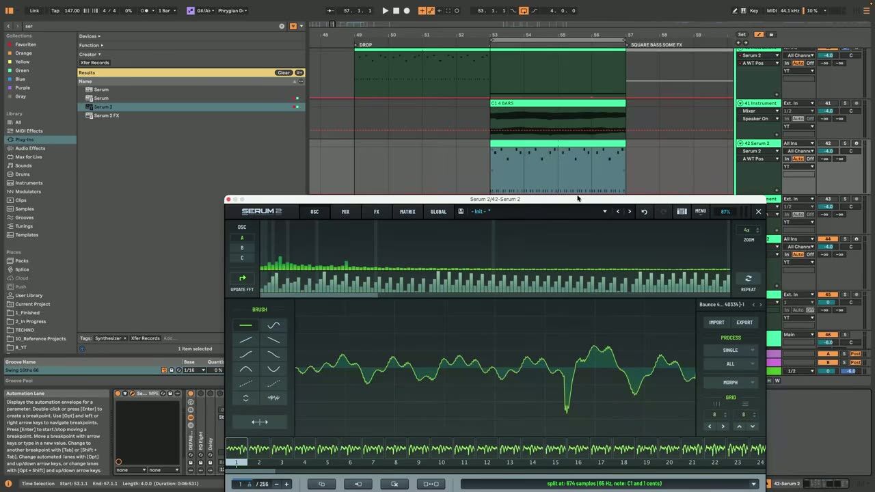Image resolution: width=875 pixels, height=492 pixels.
Task: Toggle automation mode button next to Set
Action: tap(759, 34)
